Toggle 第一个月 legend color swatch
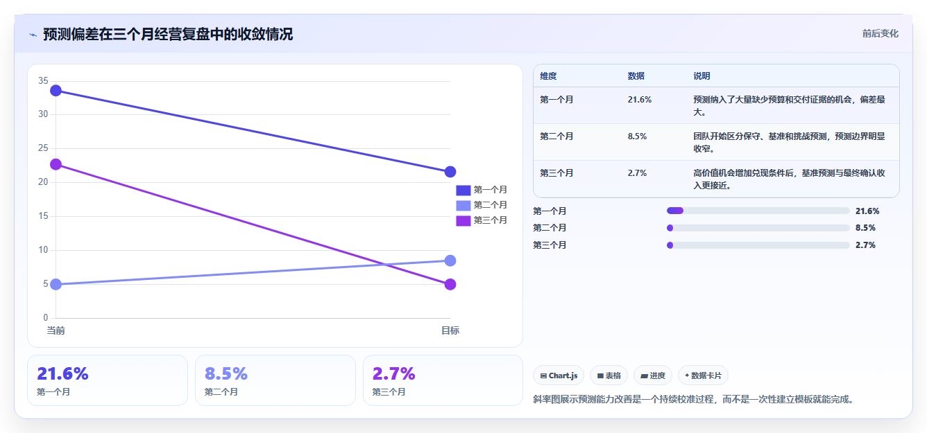The image size is (927, 433). [463, 190]
